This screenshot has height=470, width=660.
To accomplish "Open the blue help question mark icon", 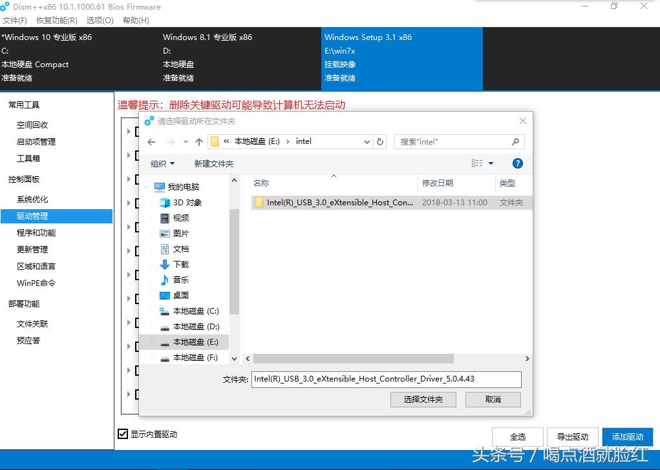I will (x=517, y=163).
